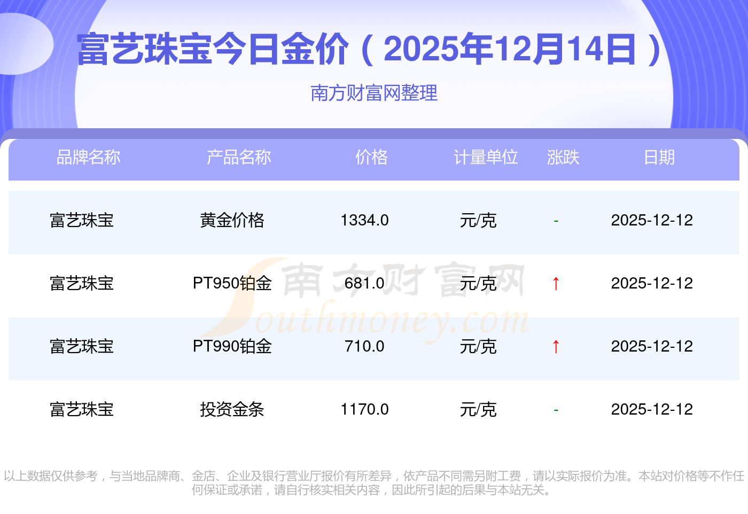This screenshot has width=748, height=514.
Task: Click the price 1334.0
Action: (365, 220)
